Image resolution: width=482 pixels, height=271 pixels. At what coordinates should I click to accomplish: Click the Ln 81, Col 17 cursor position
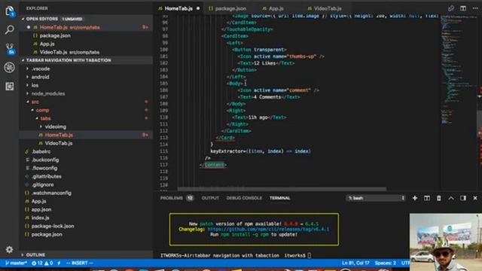pyautogui.click(x=355, y=263)
